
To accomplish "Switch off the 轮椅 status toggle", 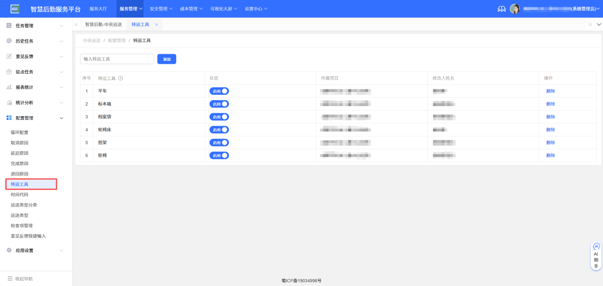I will 219,155.
